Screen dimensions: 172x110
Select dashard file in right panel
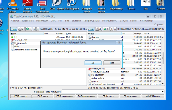(x=125, y=37)
